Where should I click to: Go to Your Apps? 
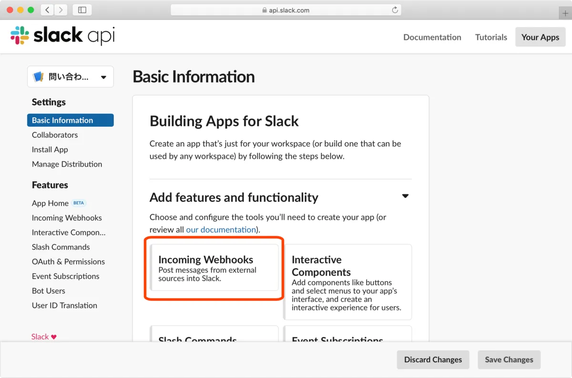tap(540, 37)
